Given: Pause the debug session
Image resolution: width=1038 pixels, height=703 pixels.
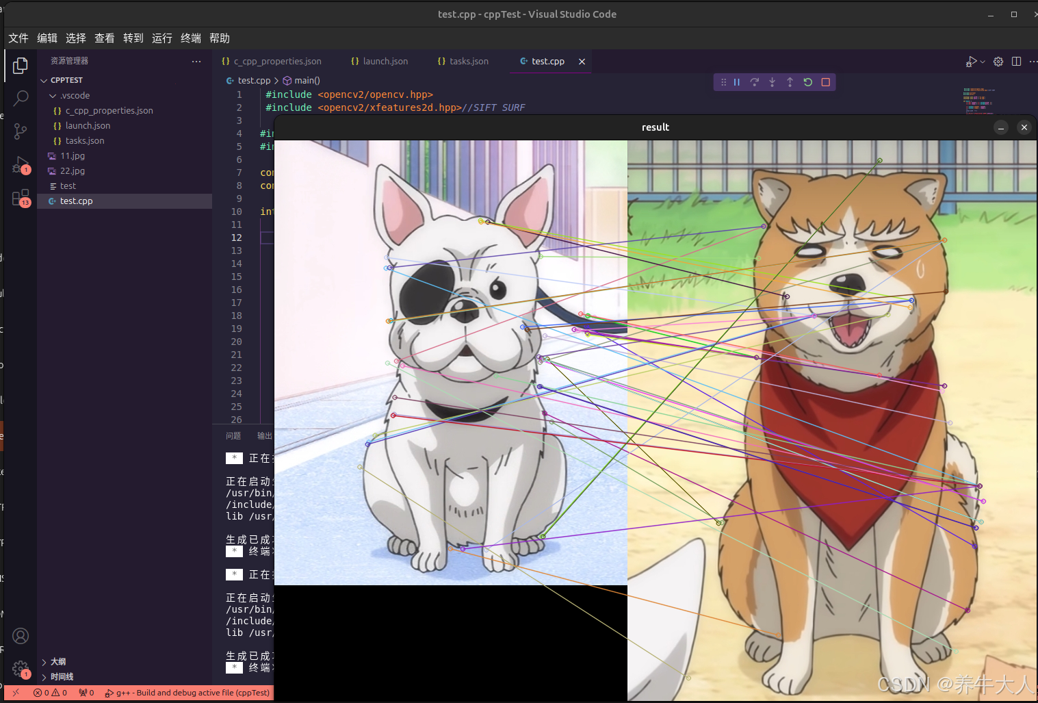Looking at the screenshot, I should [737, 82].
